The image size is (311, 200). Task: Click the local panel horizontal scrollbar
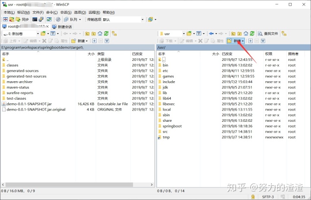pyautogui.click(x=69, y=184)
